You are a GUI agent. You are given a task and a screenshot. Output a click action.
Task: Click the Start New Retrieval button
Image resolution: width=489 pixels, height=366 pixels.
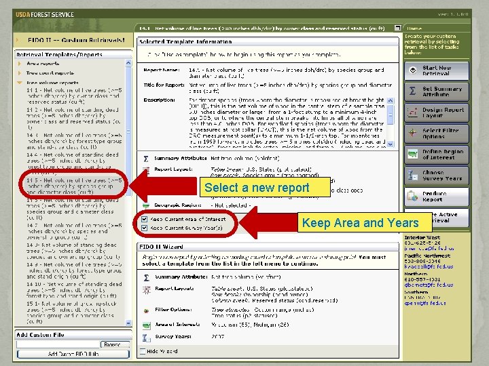pyautogui.click(x=436, y=70)
